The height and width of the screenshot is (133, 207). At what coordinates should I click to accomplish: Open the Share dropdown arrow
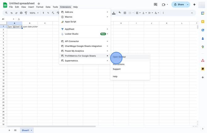click(188, 5)
